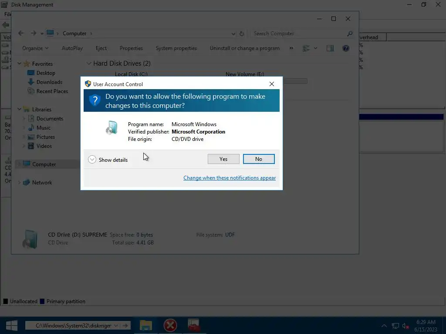446x334 pixels.
Task: Open File Explorer from taskbar
Action: pyautogui.click(x=145, y=325)
